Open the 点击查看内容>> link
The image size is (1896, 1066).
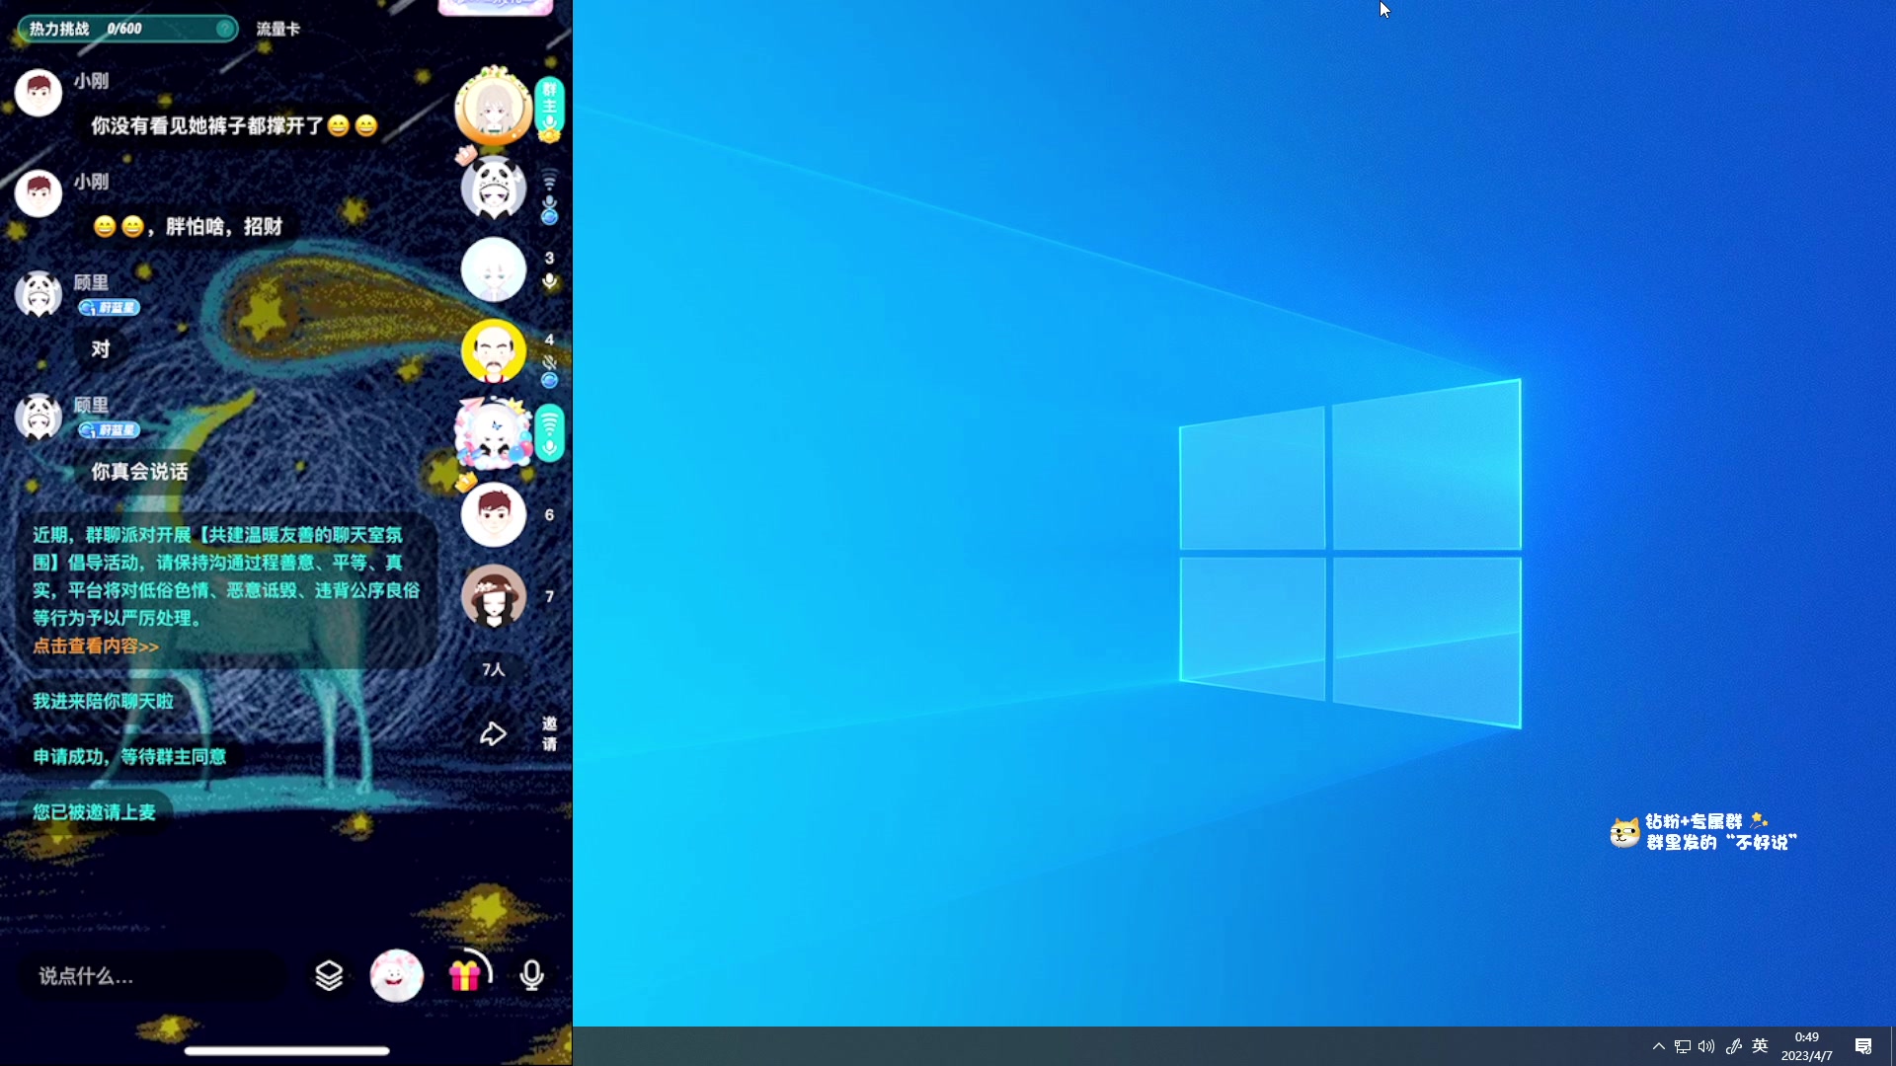coord(96,647)
